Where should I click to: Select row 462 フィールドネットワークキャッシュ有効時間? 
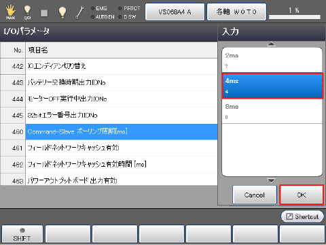pyautogui.click(x=109, y=164)
